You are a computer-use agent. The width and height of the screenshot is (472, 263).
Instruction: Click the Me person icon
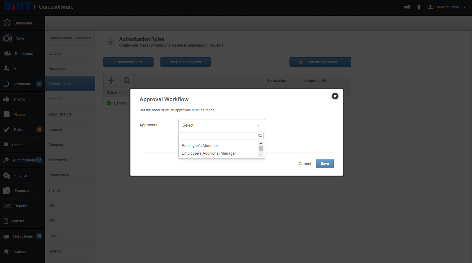point(6,68)
